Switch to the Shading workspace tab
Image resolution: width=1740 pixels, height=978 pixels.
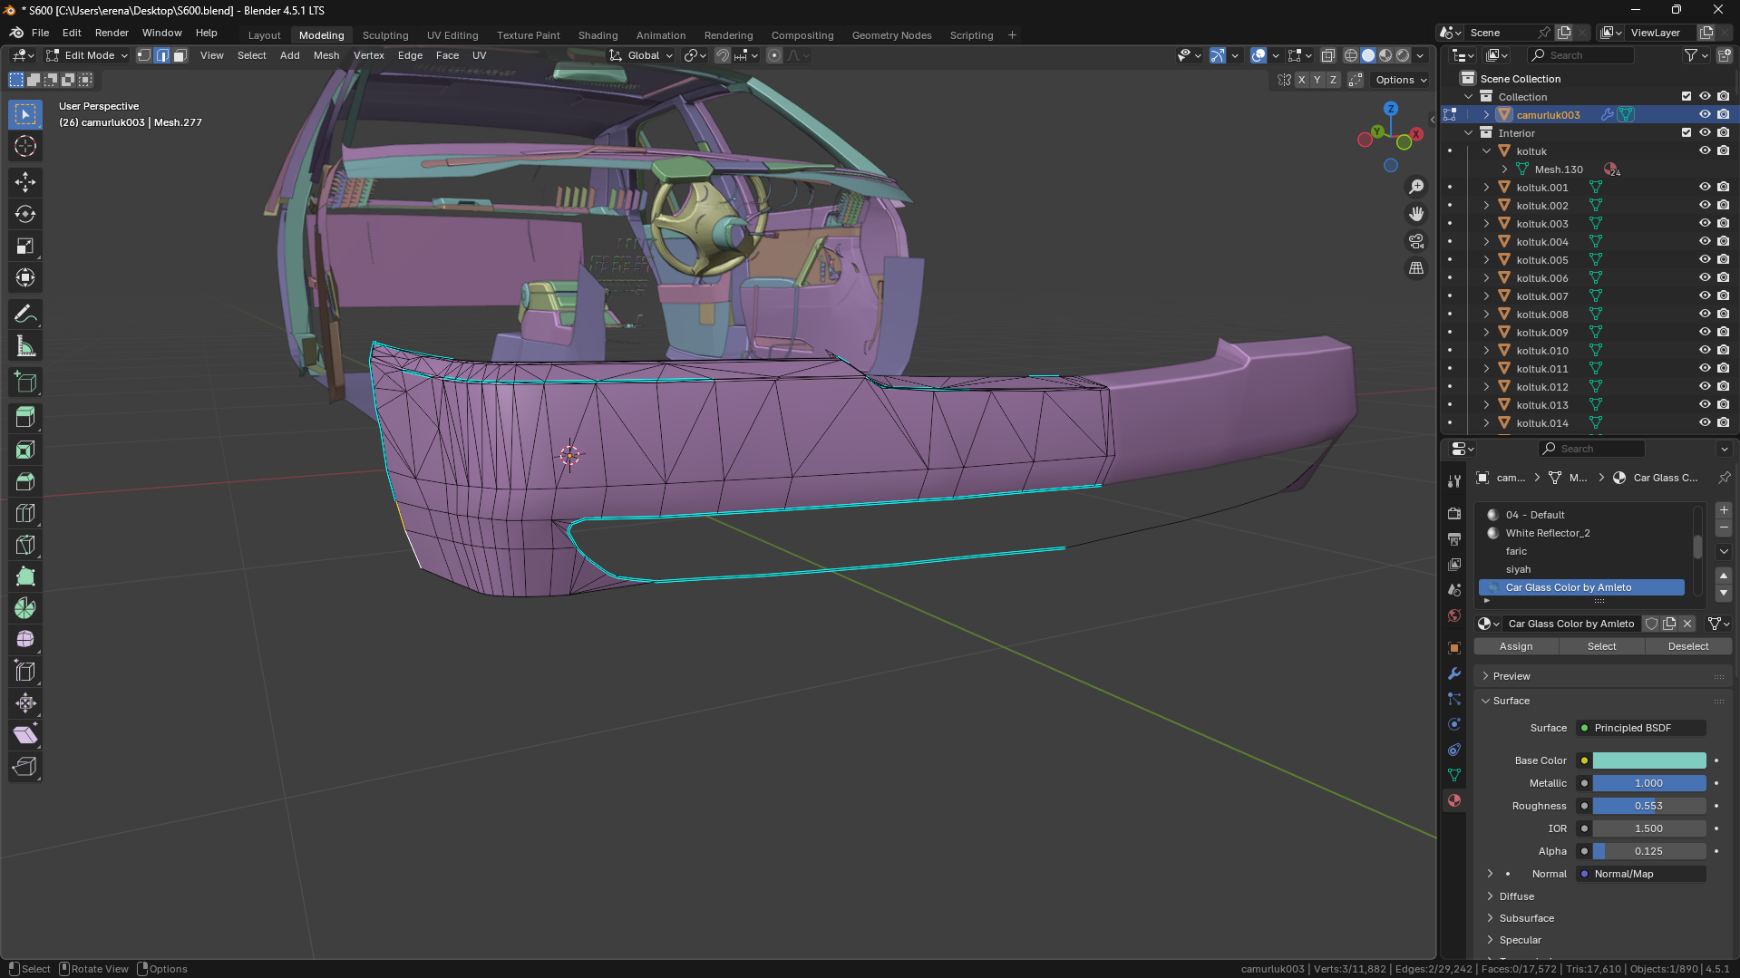pos(598,35)
